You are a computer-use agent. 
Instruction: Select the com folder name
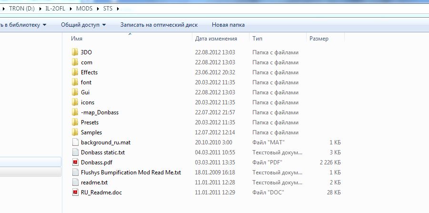click(87, 62)
